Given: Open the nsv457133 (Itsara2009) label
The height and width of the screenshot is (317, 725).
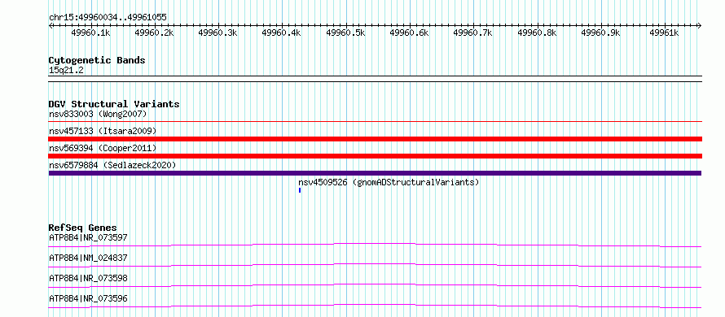Looking at the screenshot, I should 103,131.
